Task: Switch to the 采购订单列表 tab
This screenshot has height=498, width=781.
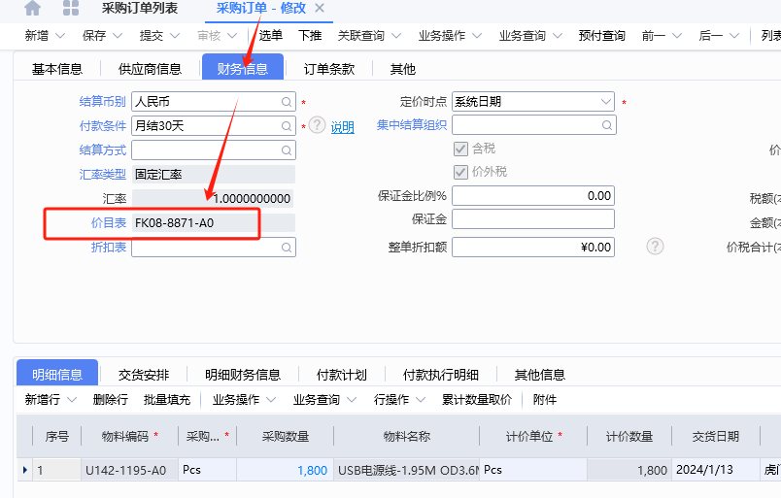Action: 140,8
